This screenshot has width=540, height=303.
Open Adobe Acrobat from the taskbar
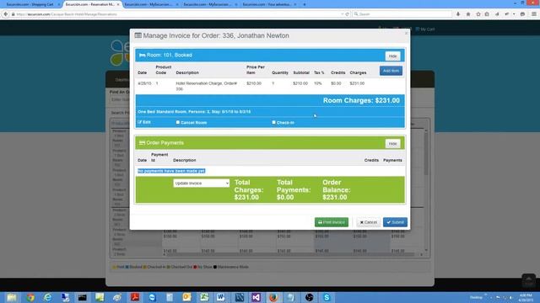point(135,297)
